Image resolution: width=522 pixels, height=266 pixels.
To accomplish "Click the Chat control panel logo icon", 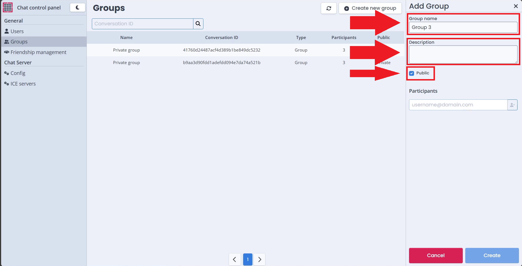I will click(x=8, y=8).
